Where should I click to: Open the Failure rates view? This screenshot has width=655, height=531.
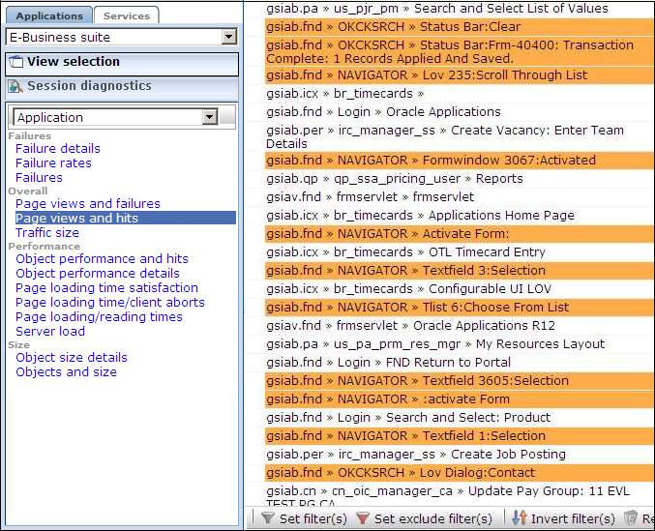[53, 162]
